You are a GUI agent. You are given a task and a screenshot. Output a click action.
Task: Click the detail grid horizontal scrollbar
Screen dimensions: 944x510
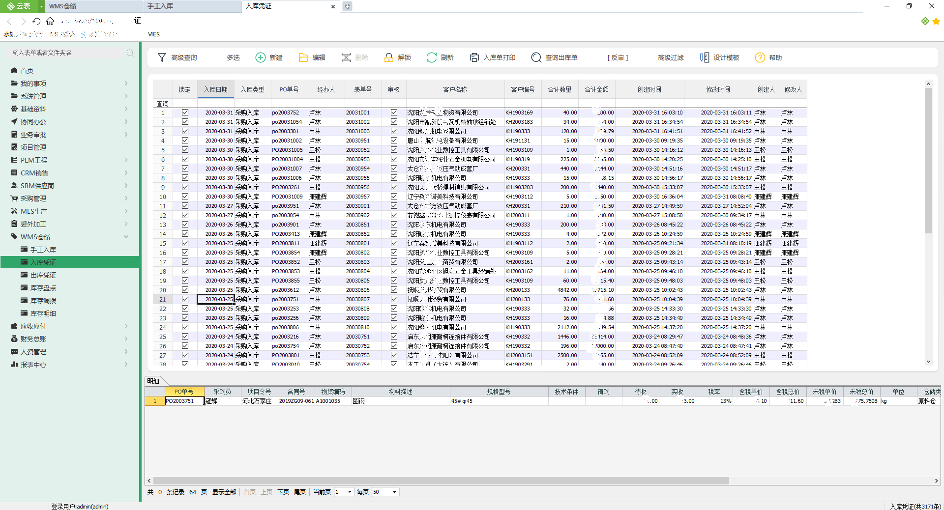pyautogui.click(x=441, y=481)
